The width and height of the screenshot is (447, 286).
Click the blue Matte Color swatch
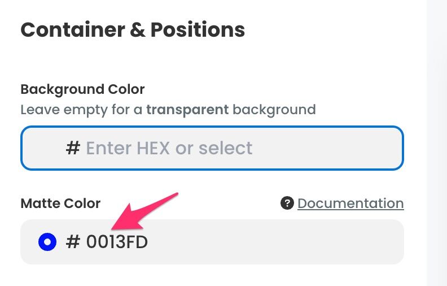(47, 242)
